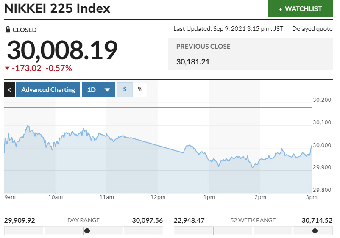340x238 pixels.
Task: Expand the 1D time range dropdown
Action: tap(98, 90)
